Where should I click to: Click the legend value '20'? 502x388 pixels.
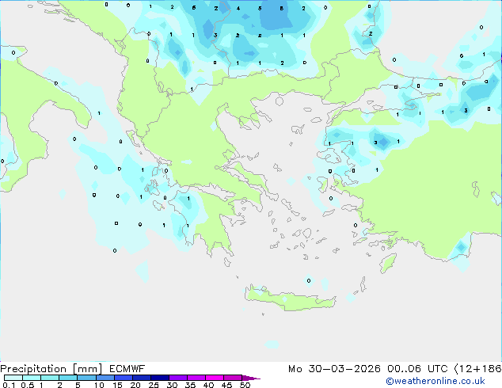(x=135, y=385)
